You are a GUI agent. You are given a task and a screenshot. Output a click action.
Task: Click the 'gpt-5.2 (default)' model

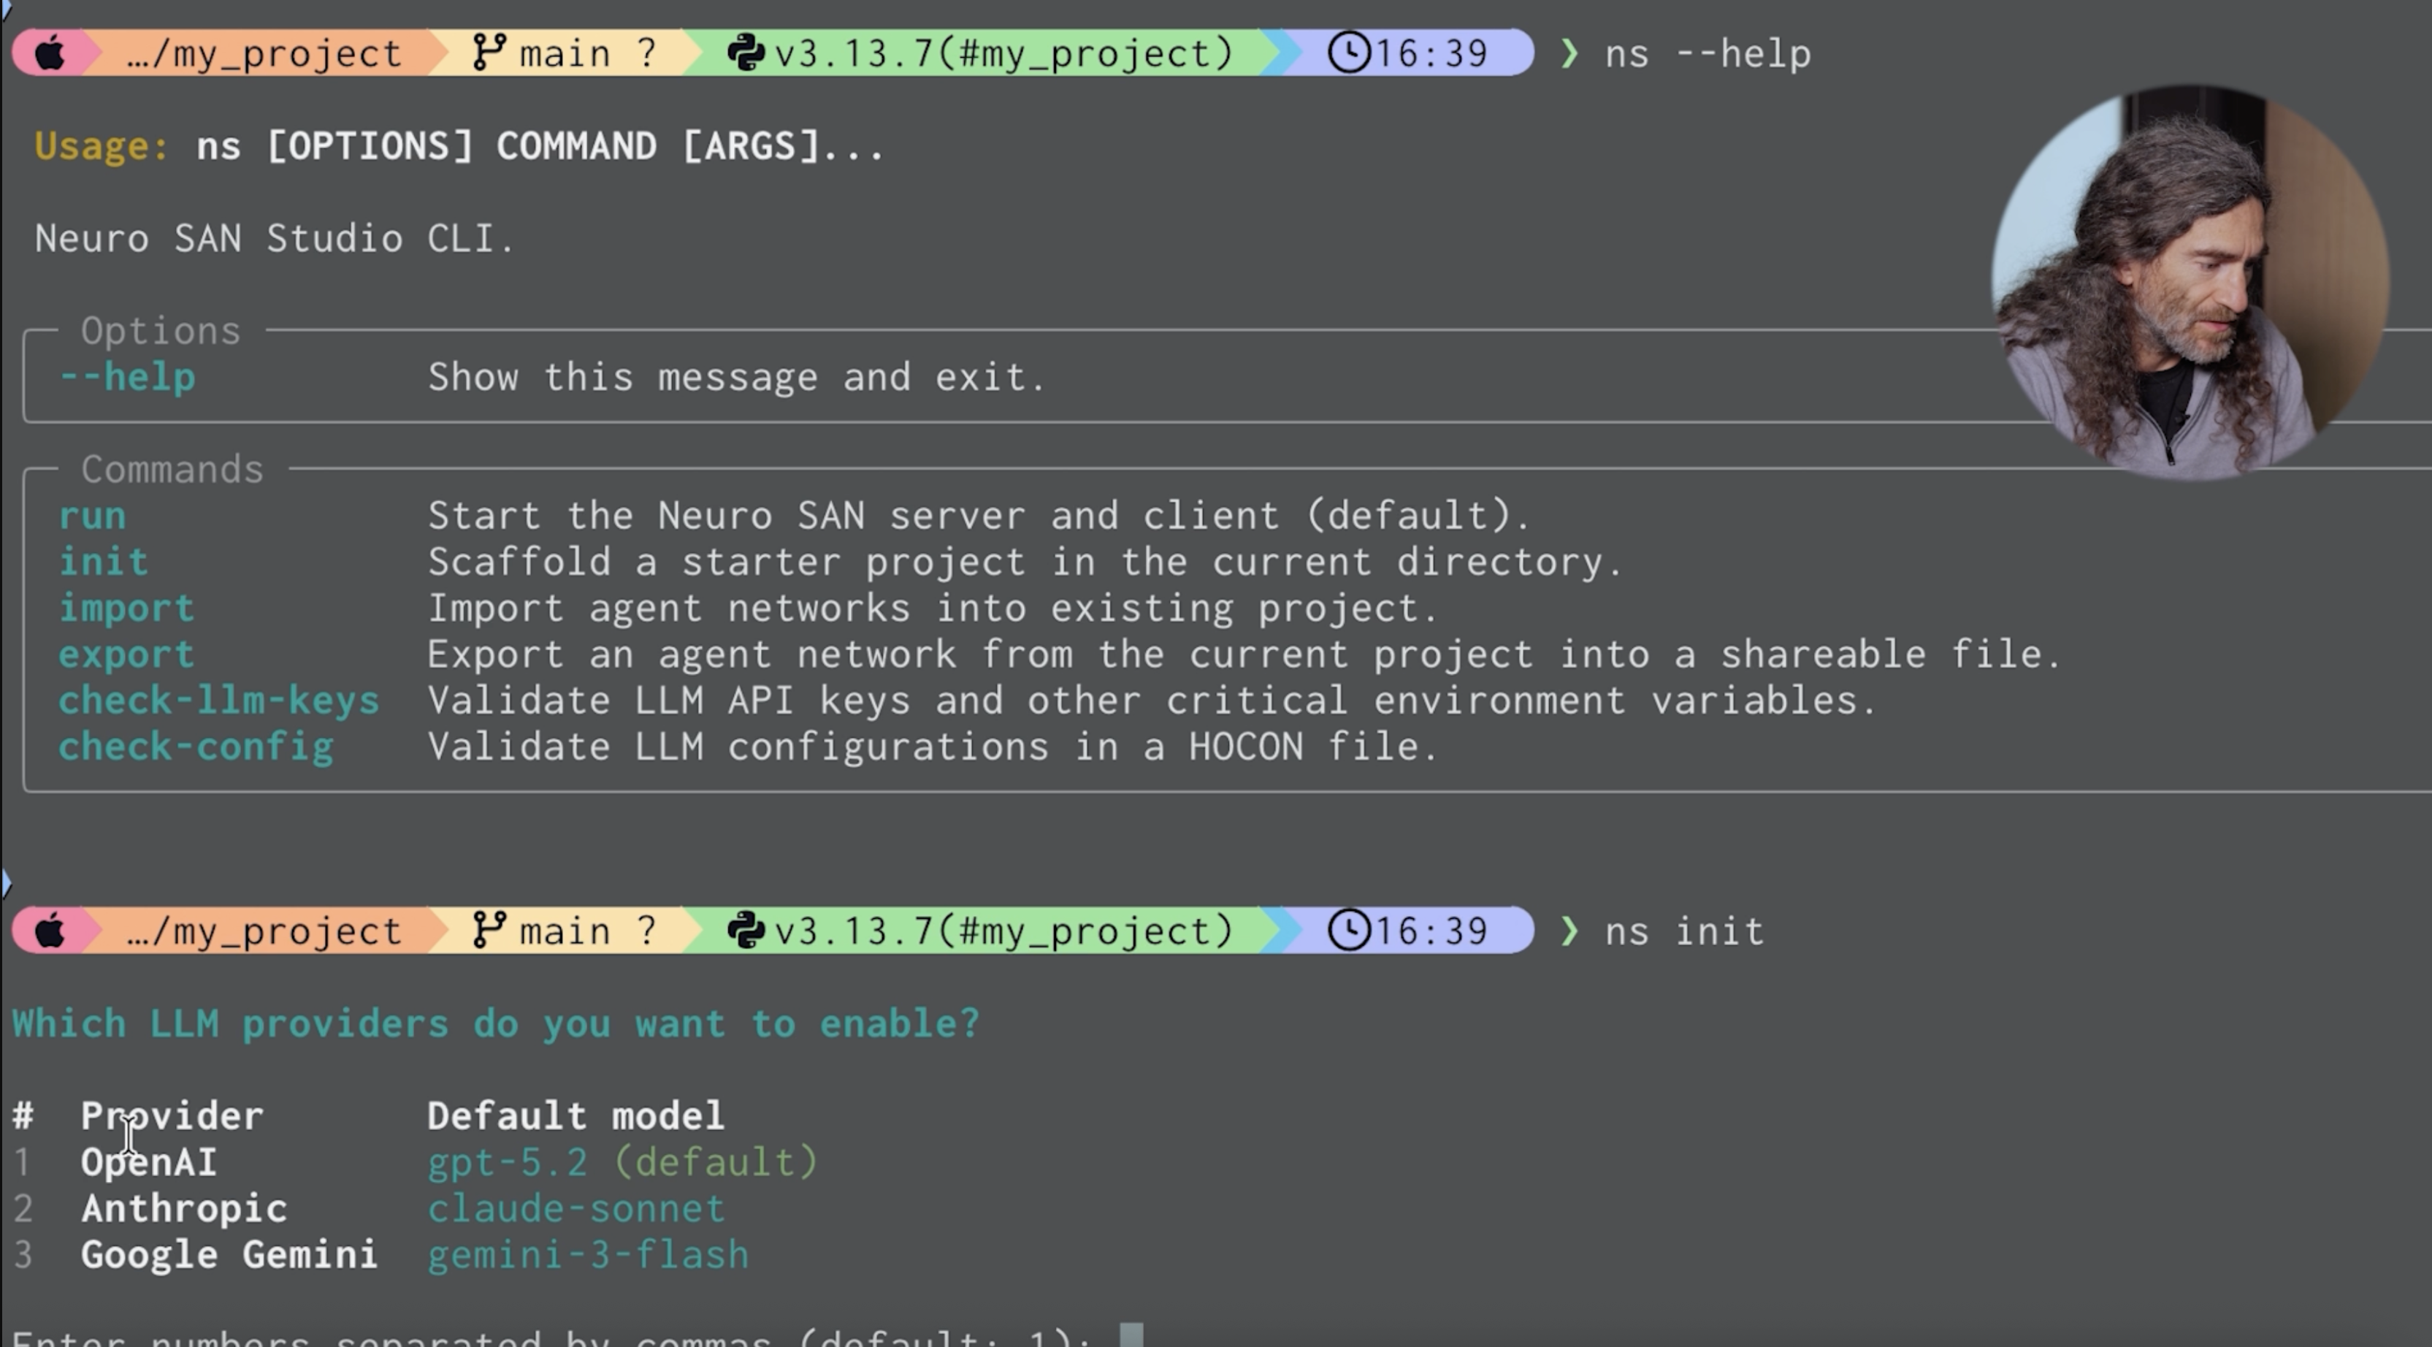click(x=623, y=1163)
